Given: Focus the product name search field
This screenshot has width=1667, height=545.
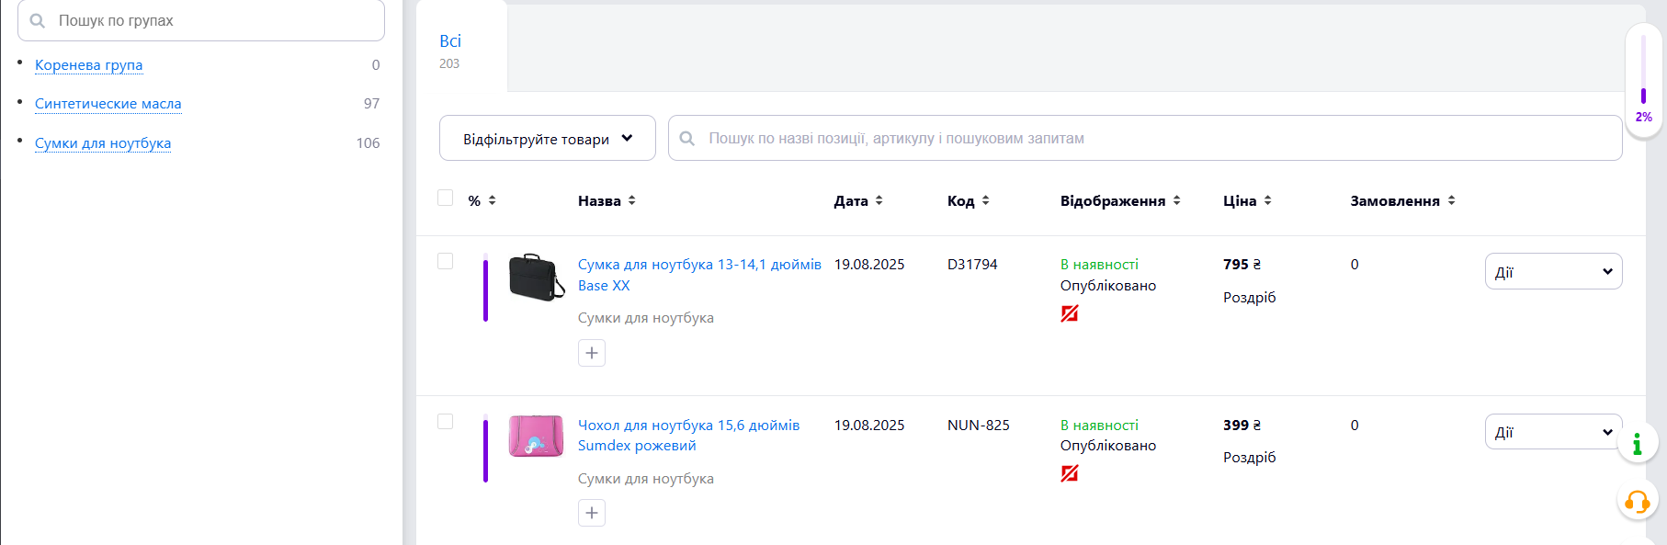Looking at the screenshot, I should pos(1145,138).
